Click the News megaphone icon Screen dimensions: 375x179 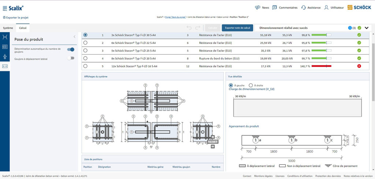pos(257,8)
